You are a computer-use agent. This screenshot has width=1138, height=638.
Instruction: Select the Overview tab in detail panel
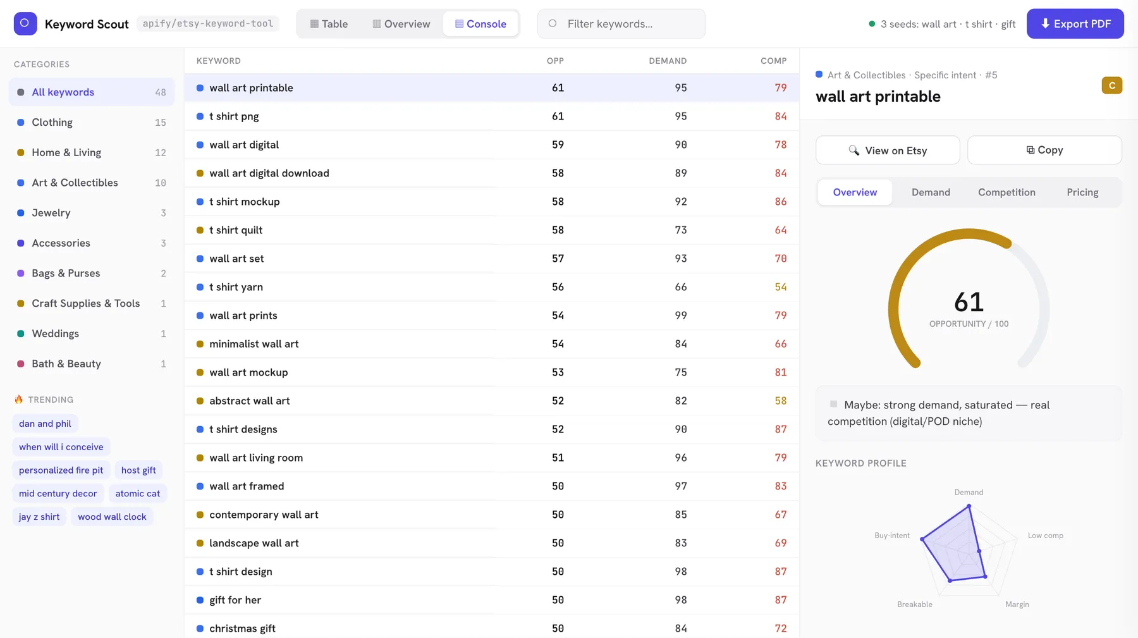855,192
